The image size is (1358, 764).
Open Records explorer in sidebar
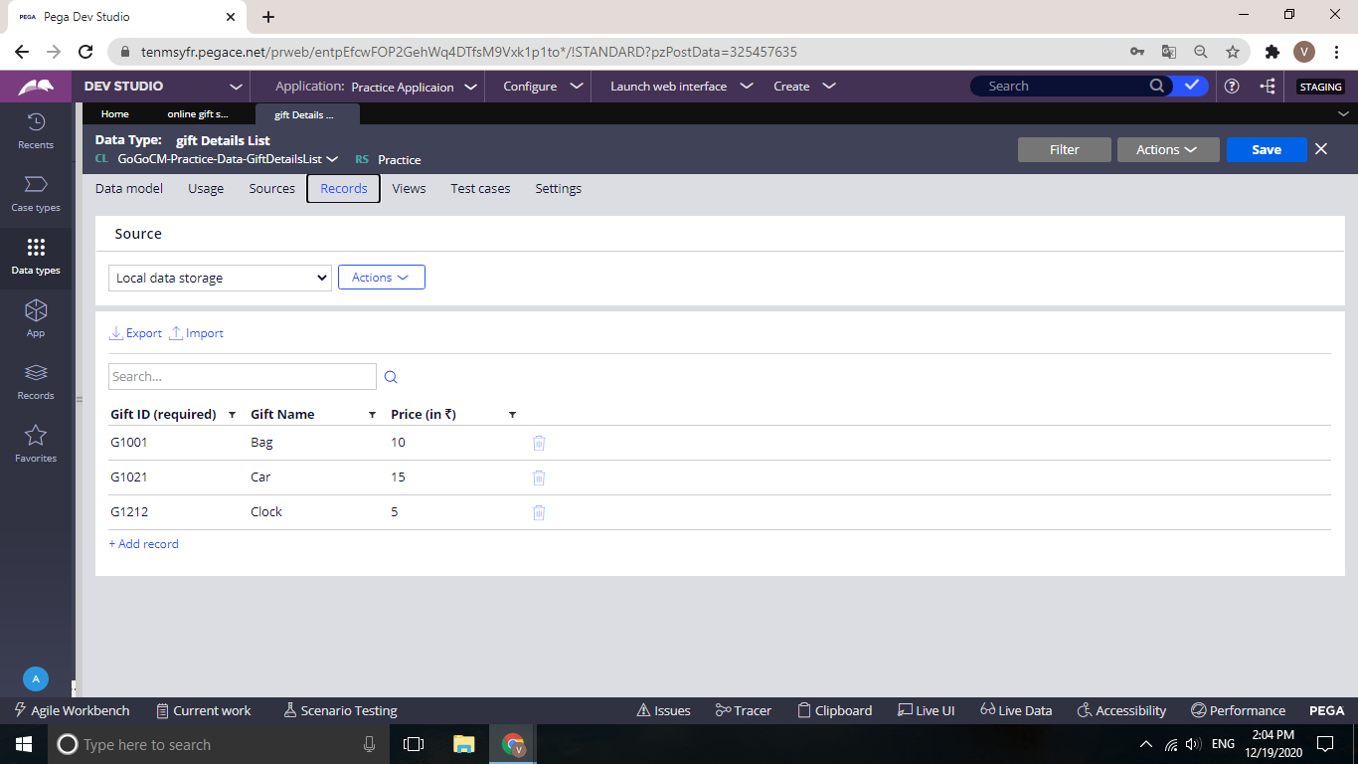coord(36,382)
